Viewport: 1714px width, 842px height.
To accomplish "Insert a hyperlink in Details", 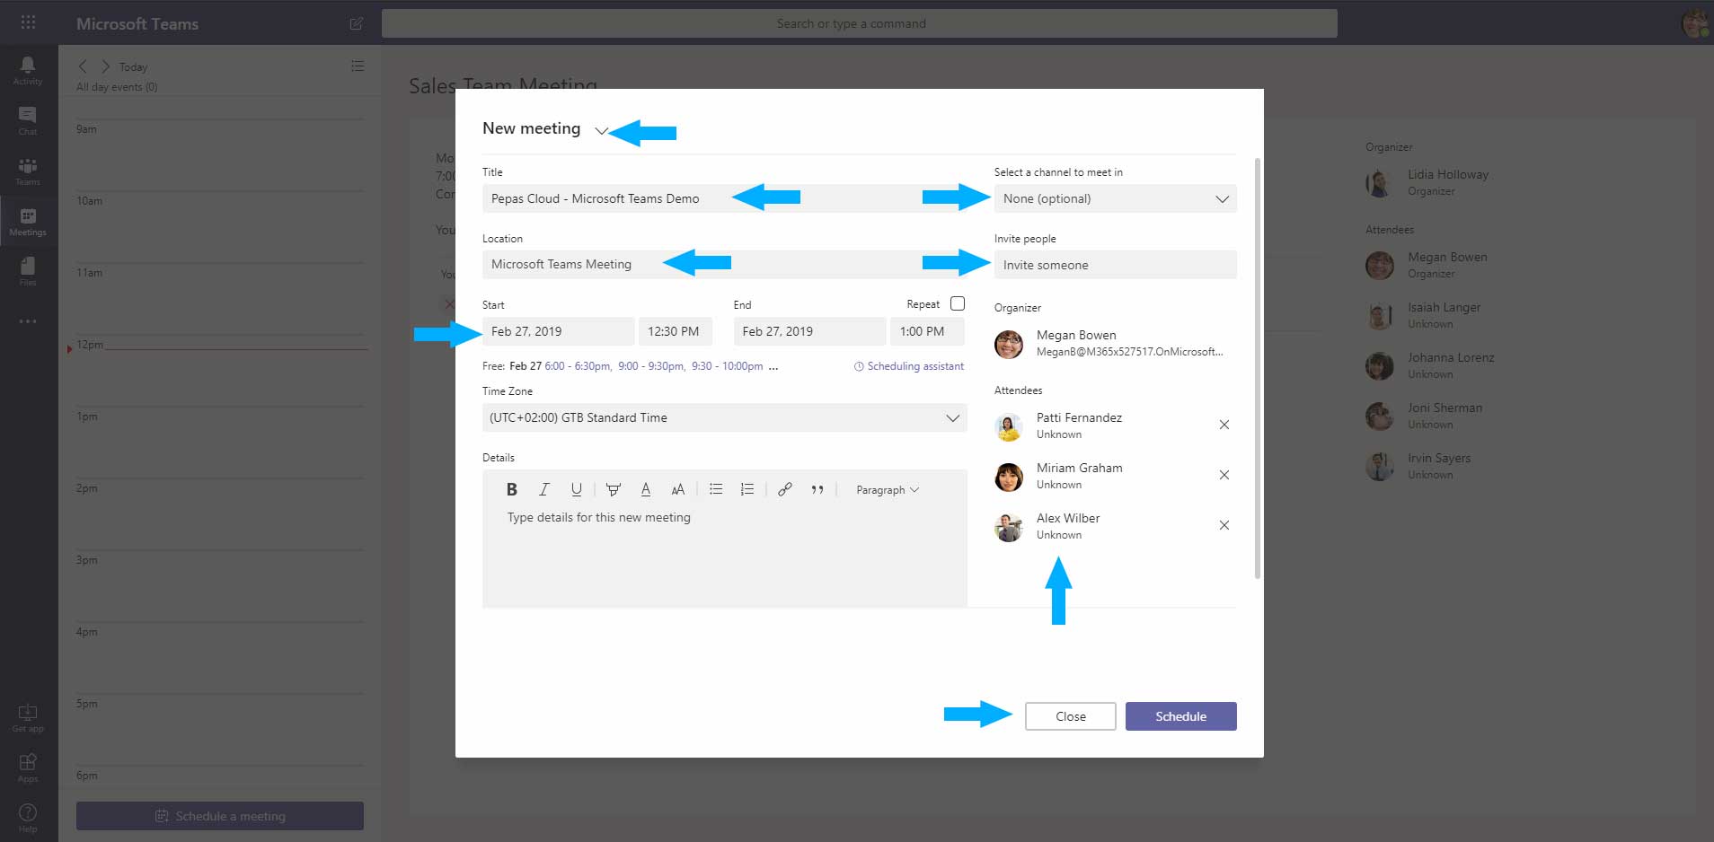I will coord(784,489).
